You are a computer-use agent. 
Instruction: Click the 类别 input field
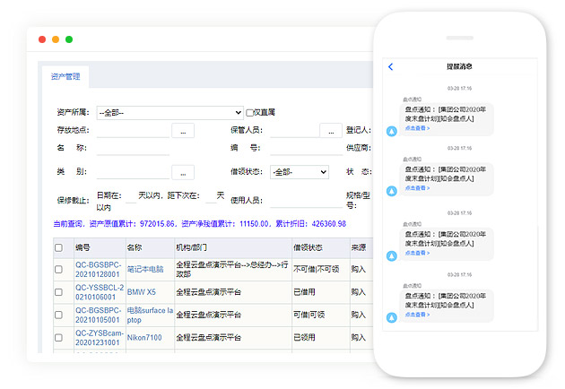point(133,172)
